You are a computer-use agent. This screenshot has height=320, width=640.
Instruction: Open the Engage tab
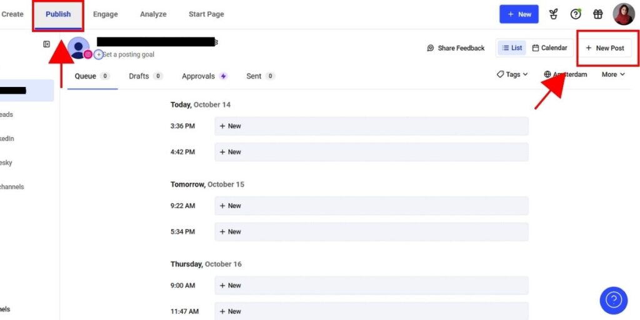point(105,14)
